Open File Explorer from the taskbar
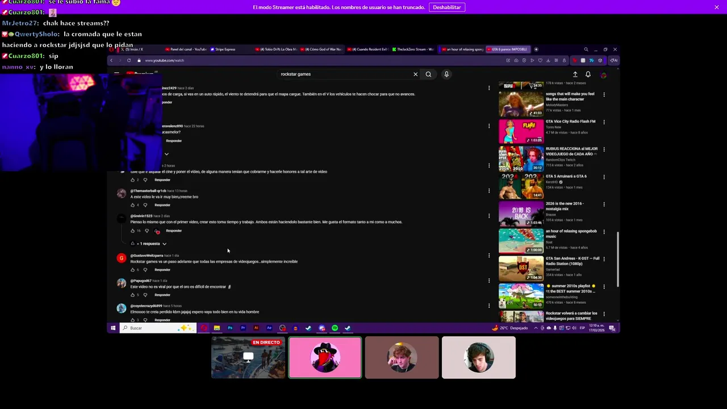 216,328
